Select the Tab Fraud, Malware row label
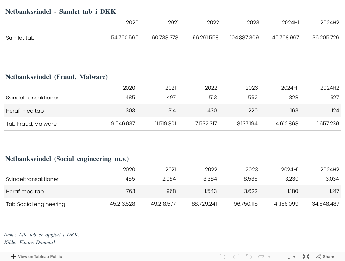The width and height of the screenshot is (345, 261). click(x=31, y=124)
